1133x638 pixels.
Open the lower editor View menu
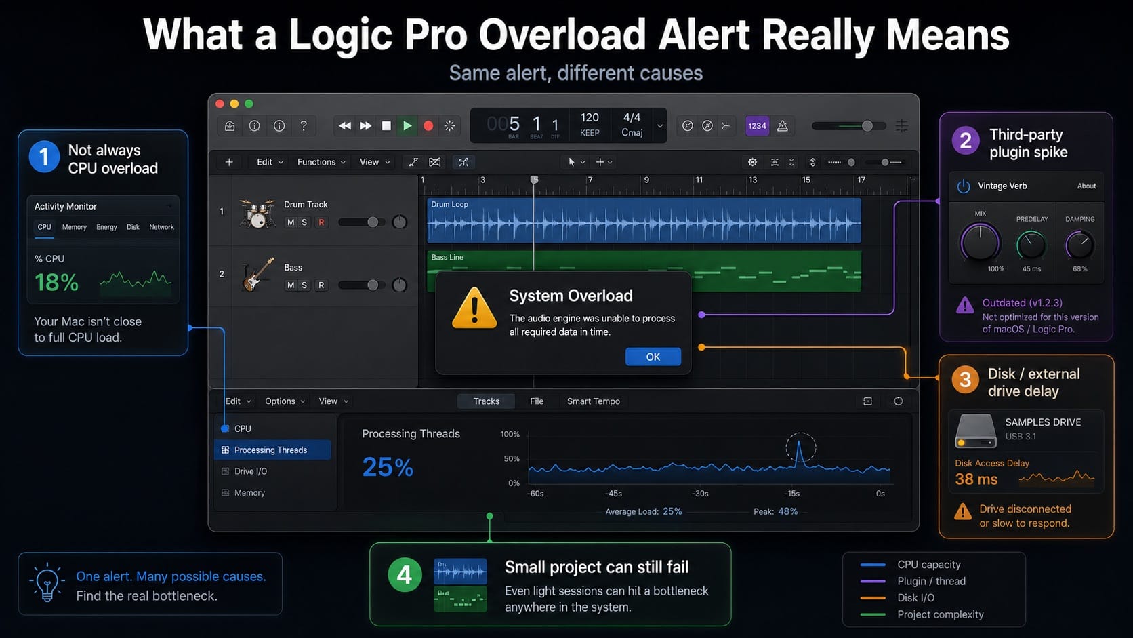333,401
